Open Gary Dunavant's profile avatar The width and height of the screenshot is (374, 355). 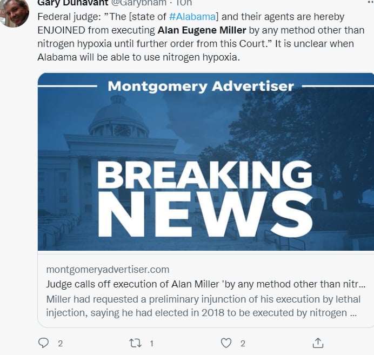(x=14, y=12)
